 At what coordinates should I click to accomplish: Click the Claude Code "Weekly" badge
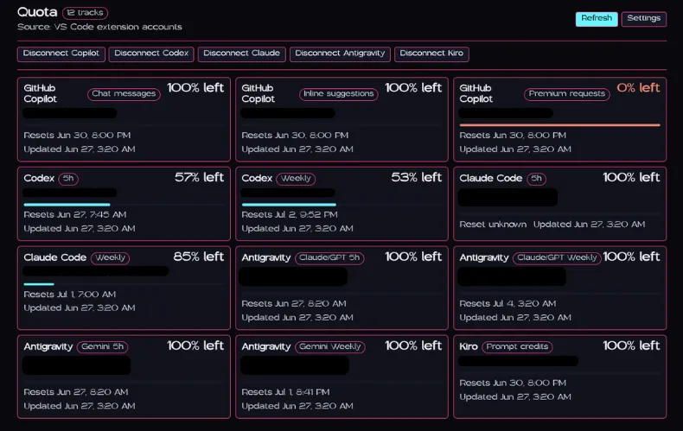(x=110, y=257)
